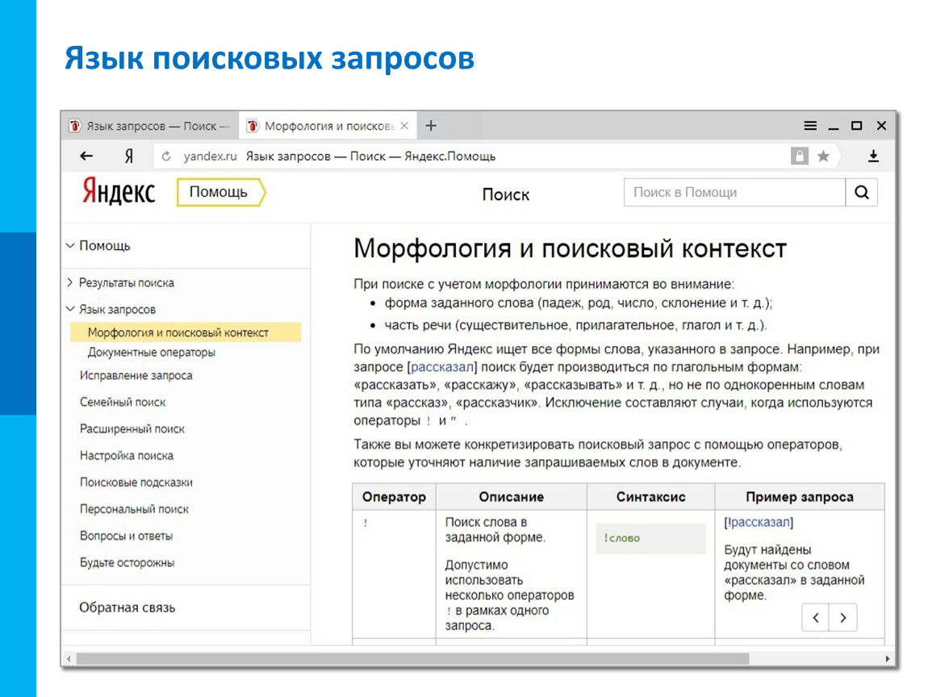The height and width of the screenshot is (697, 928).
Task: Close the 'Морфология и поисковый' tab
Action: (x=404, y=125)
